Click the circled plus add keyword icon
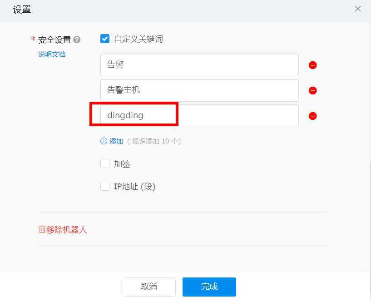The width and height of the screenshot is (371, 302). pyautogui.click(x=104, y=141)
